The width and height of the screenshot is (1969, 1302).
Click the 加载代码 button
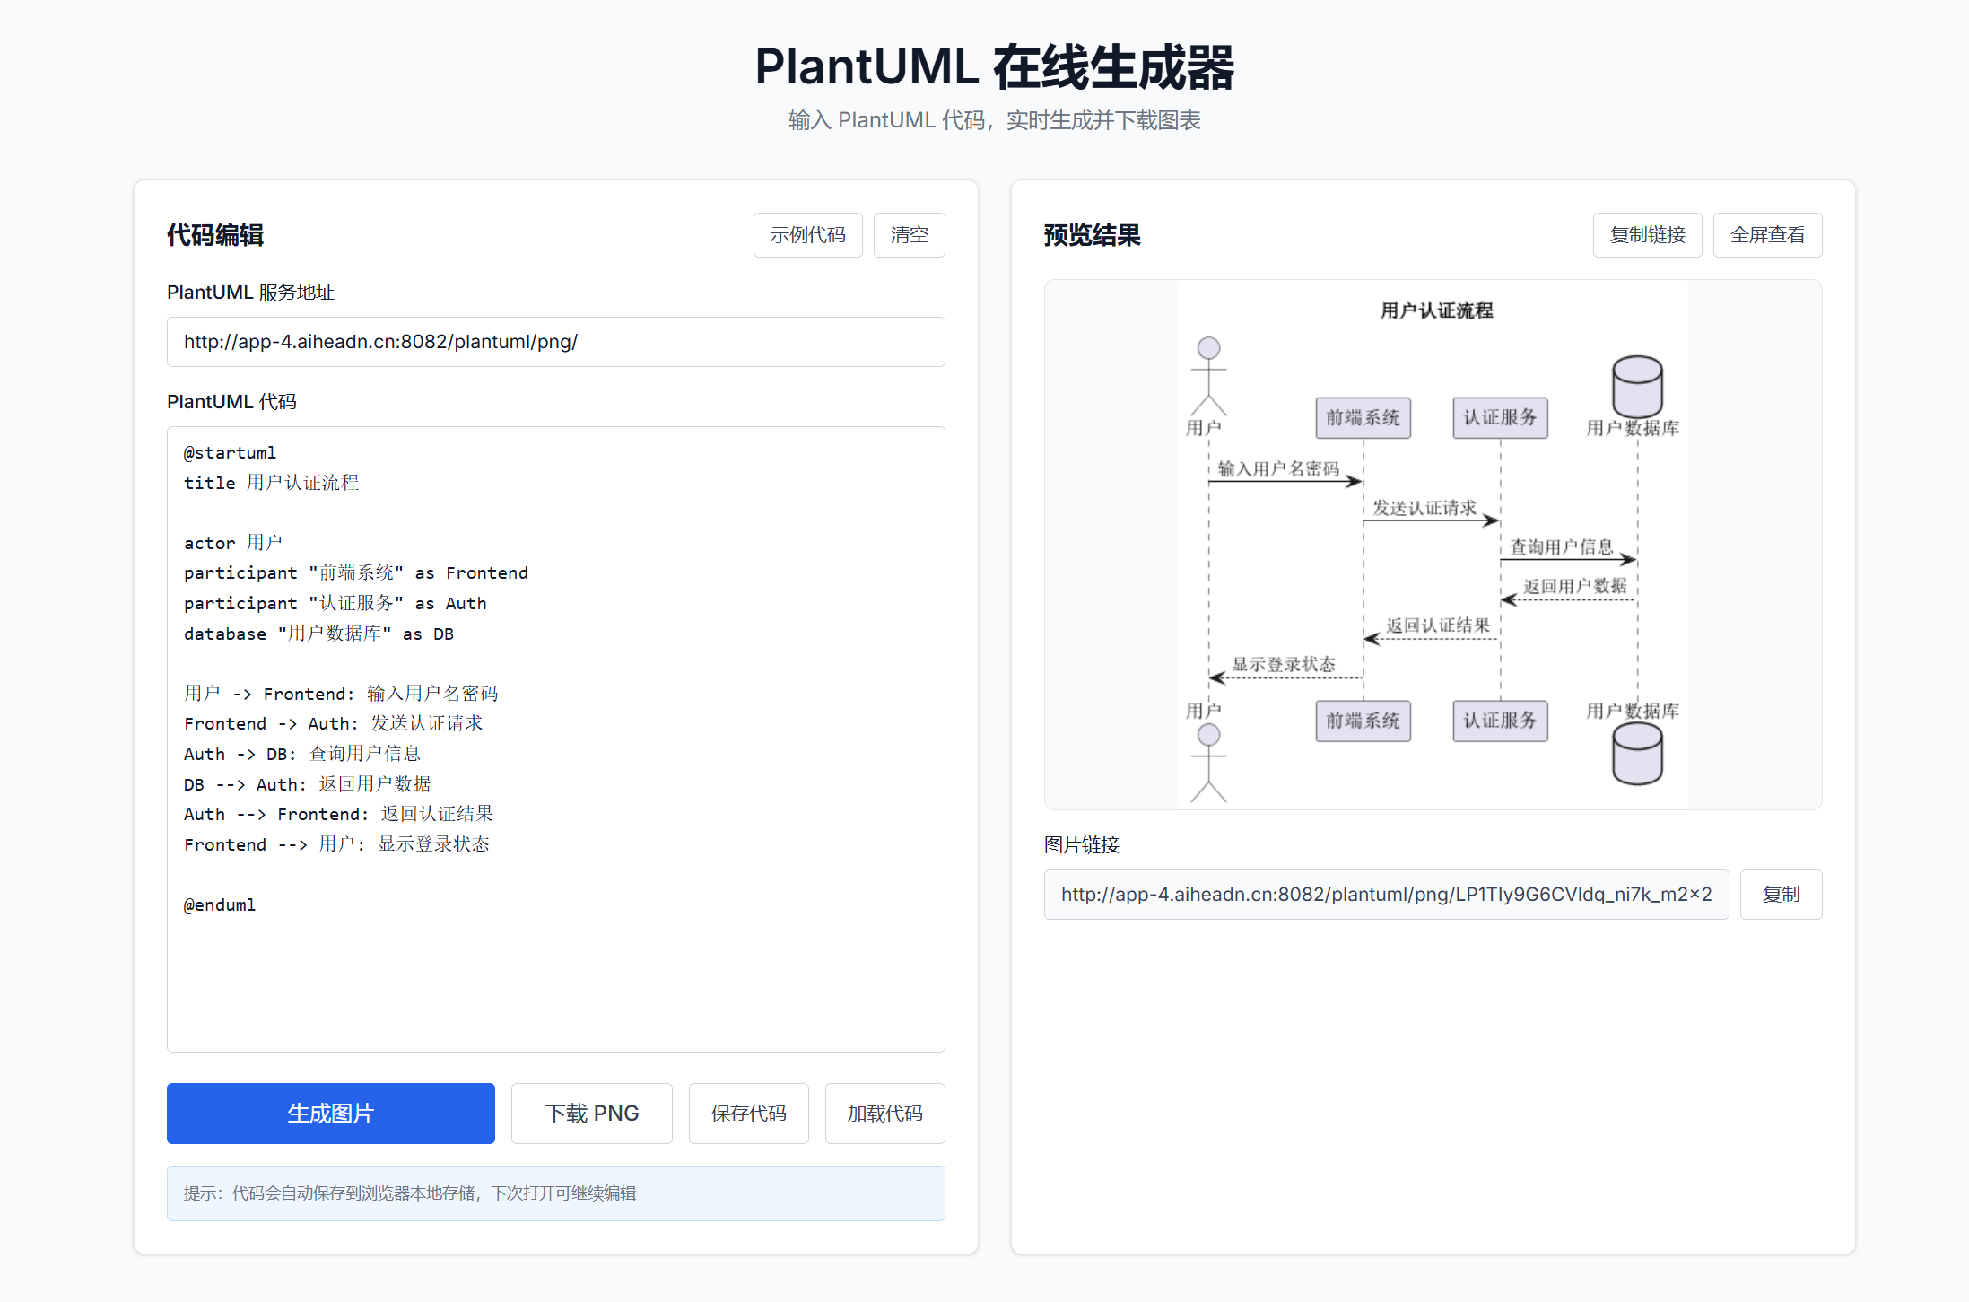pos(884,1113)
